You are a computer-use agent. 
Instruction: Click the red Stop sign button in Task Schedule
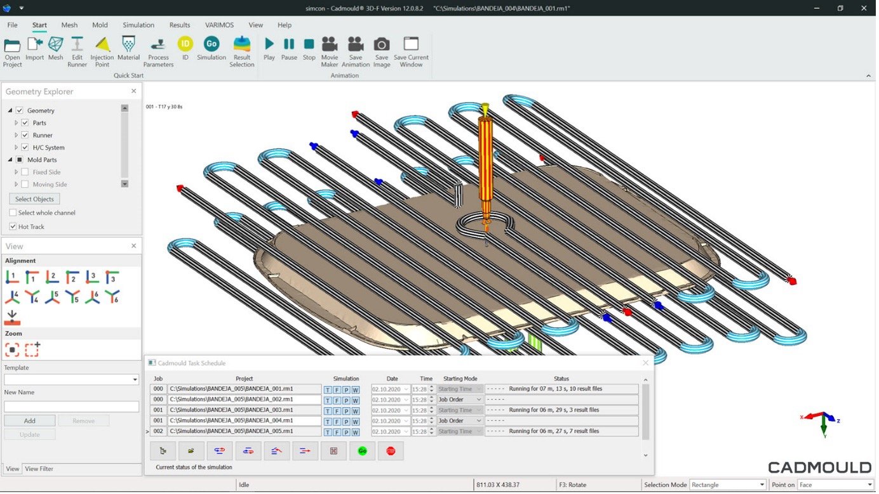(x=391, y=452)
